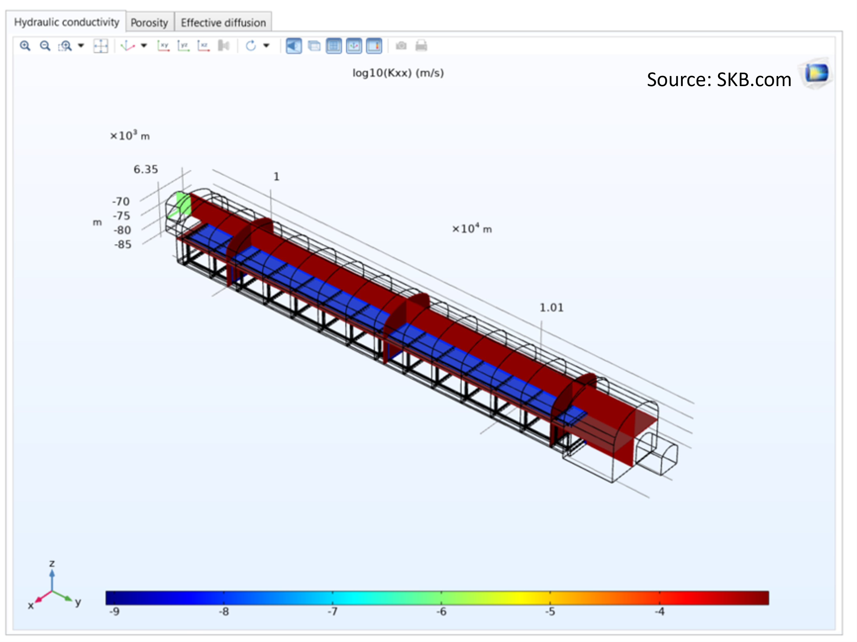Click the camera image snapshot icon

401,46
